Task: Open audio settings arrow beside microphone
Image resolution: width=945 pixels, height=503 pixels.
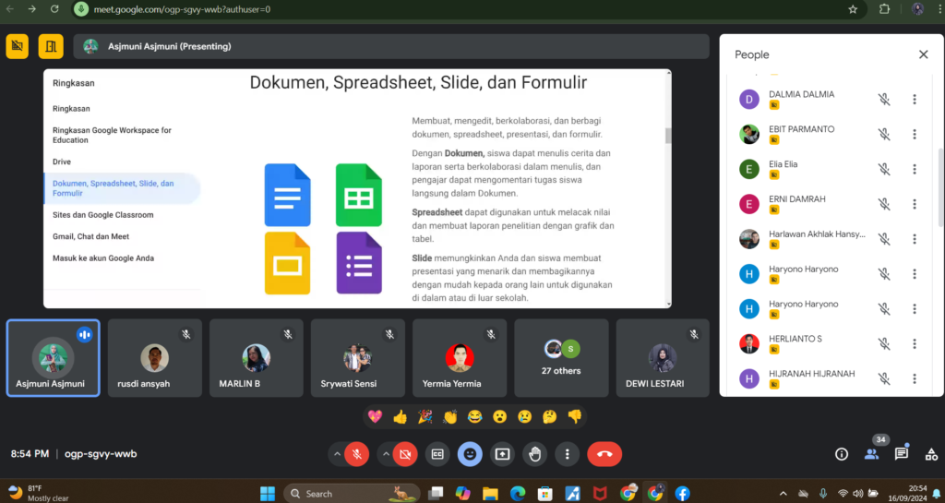Action: tap(337, 454)
